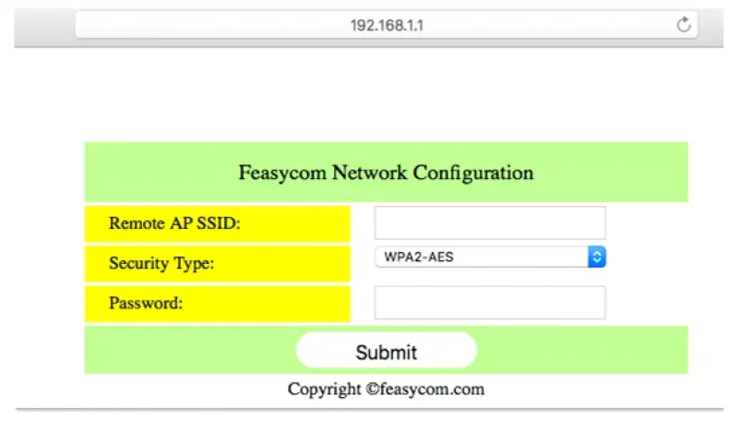Click the green bar left of Submit
This screenshot has height=443, width=742.
tap(185, 351)
